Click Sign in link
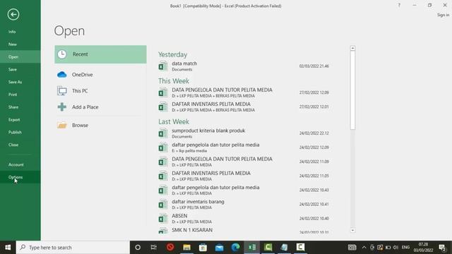Viewport: 452px width, 254px height. coord(443,15)
